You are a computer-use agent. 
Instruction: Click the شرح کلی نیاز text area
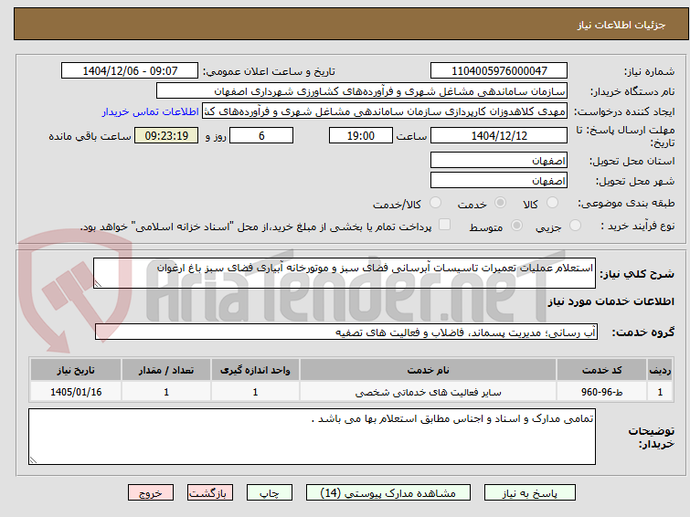(x=345, y=273)
